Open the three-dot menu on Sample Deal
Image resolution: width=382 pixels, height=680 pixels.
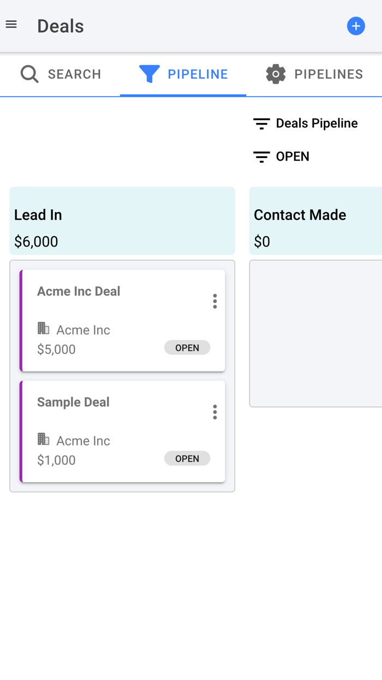(214, 412)
